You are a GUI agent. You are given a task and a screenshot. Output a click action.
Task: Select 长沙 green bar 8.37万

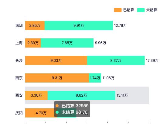[116, 60]
